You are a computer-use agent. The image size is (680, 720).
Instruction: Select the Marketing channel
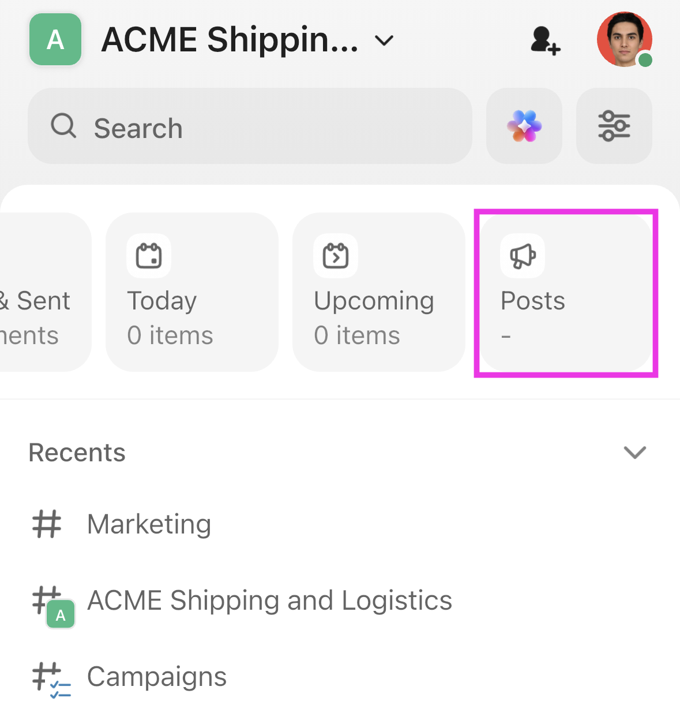point(149,524)
